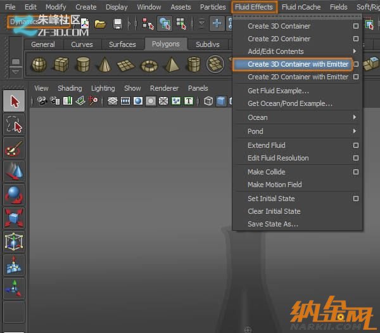
Task: Open the Particles menu
Action: [213, 7]
